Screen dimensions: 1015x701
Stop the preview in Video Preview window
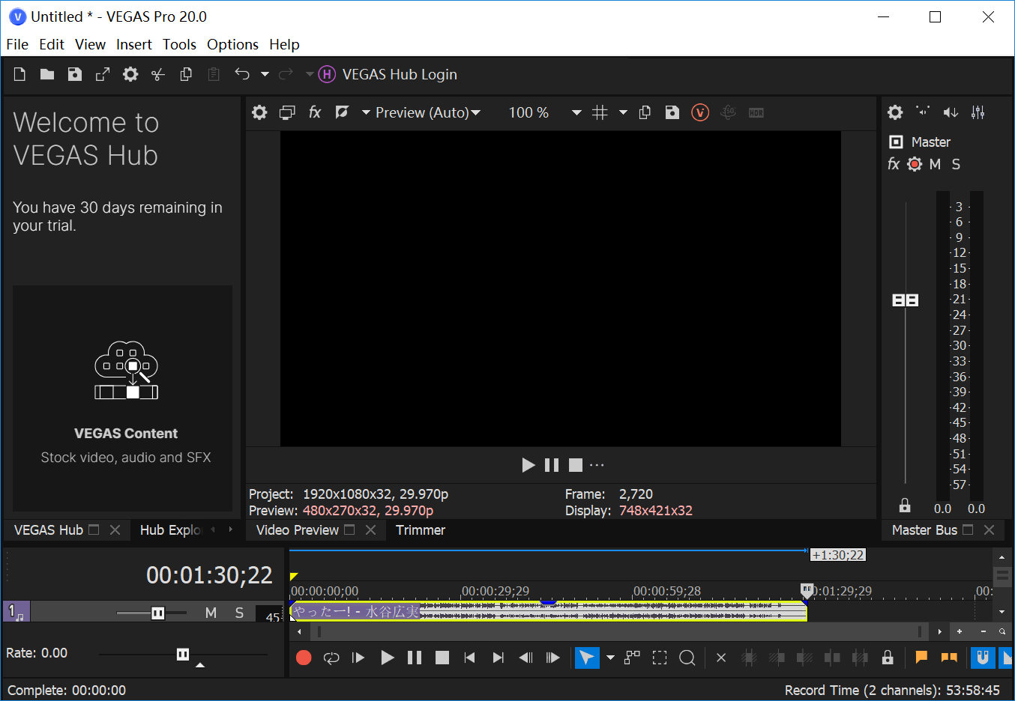click(x=576, y=465)
